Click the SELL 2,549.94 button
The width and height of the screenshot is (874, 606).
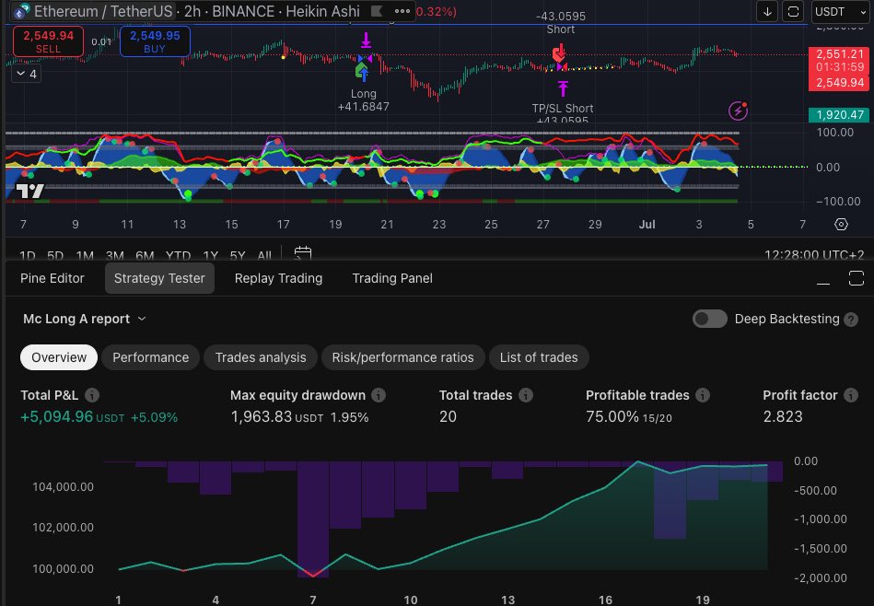[48, 41]
